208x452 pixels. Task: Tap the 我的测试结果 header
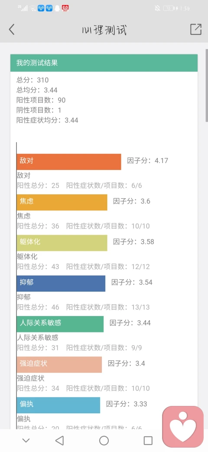click(x=104, y=63)
